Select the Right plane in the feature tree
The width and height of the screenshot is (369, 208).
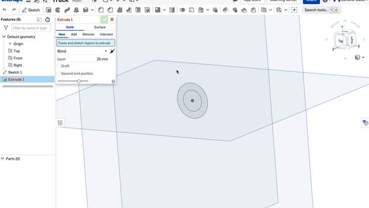18,65
